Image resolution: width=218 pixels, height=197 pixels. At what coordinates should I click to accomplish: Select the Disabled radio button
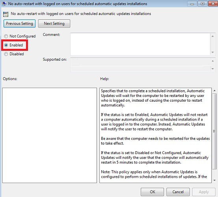tap(6, 54)
